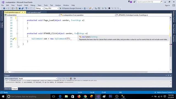Switch to the Crud operation.aspx tab
Image resolution: width=176 pixels, height=99 pixels.
point(34,12)
